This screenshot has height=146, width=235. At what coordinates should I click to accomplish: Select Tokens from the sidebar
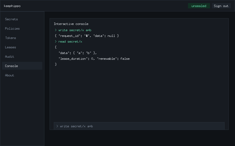pos(22,38)
